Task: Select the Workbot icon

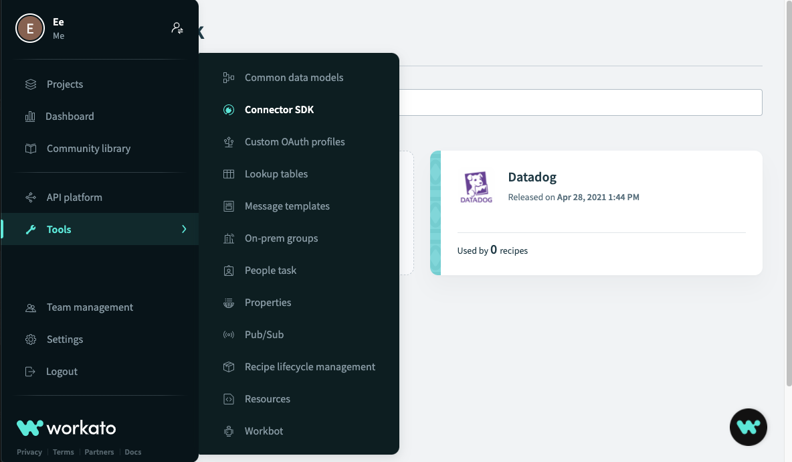Action: click(228, 431)
